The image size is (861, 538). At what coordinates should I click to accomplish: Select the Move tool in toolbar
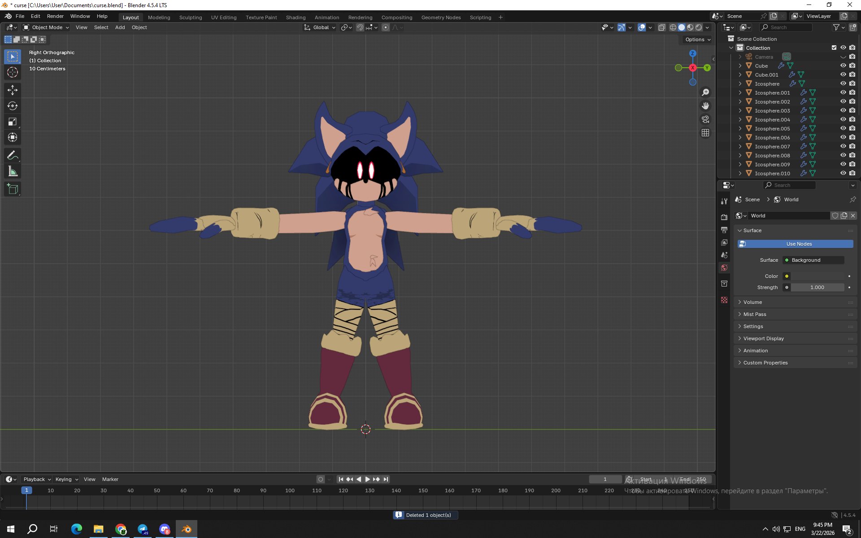(x=13, y=90)
